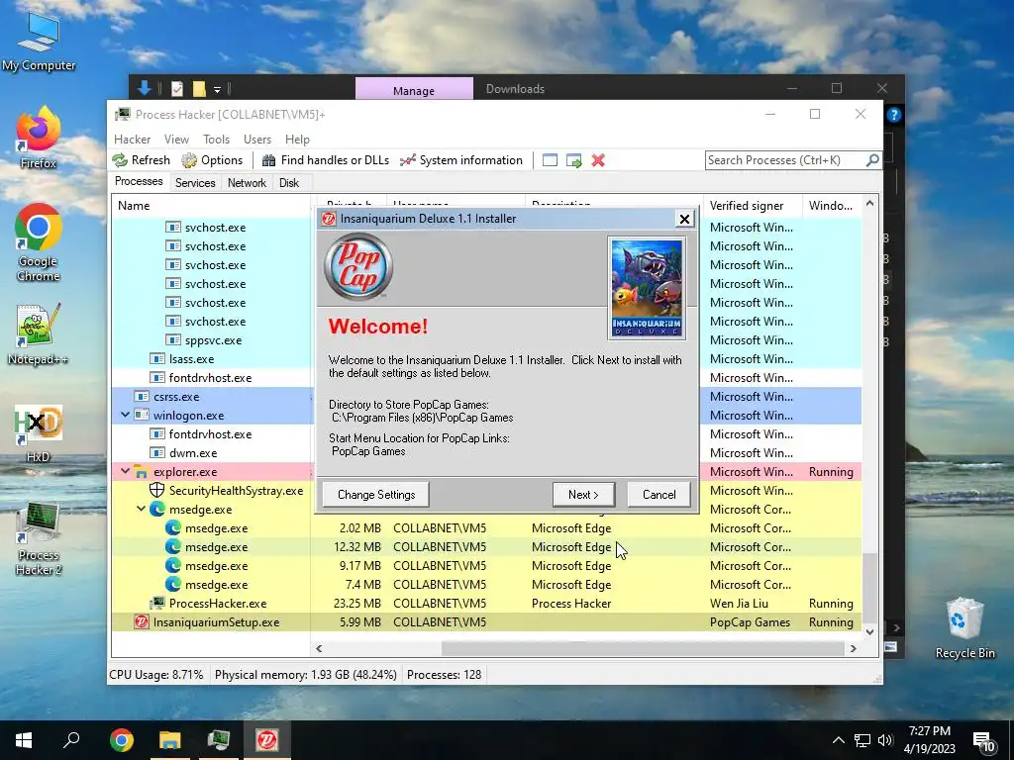This screenshot has height=760, width=1014.
Task: Click the PopCap Games verified signer cell
Action: [x=751, y=622]
